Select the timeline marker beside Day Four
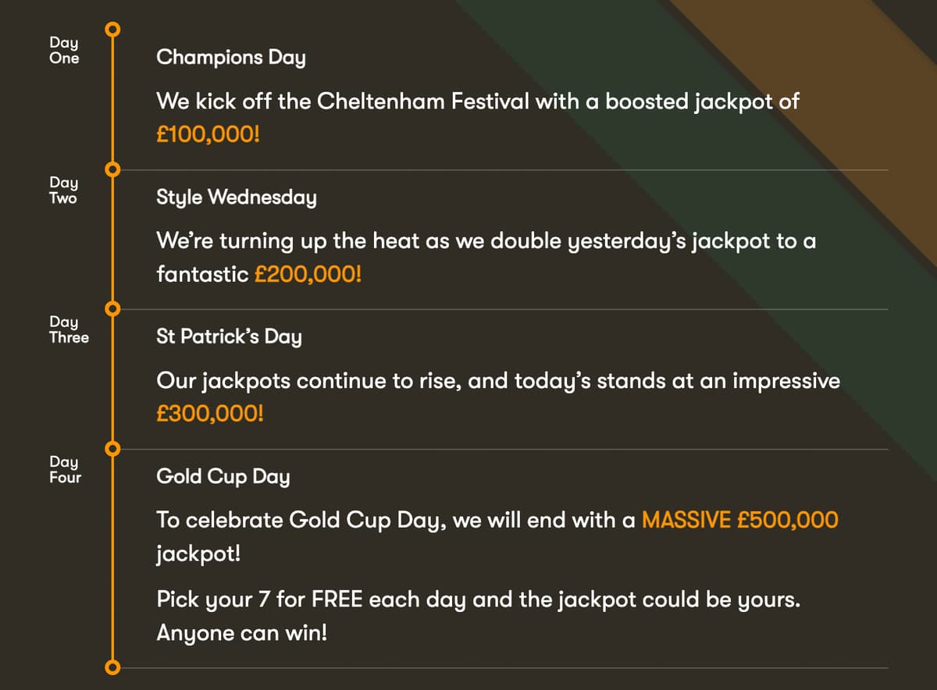Image resolution: width=937 pixels, height=690 pixels. 112,449
